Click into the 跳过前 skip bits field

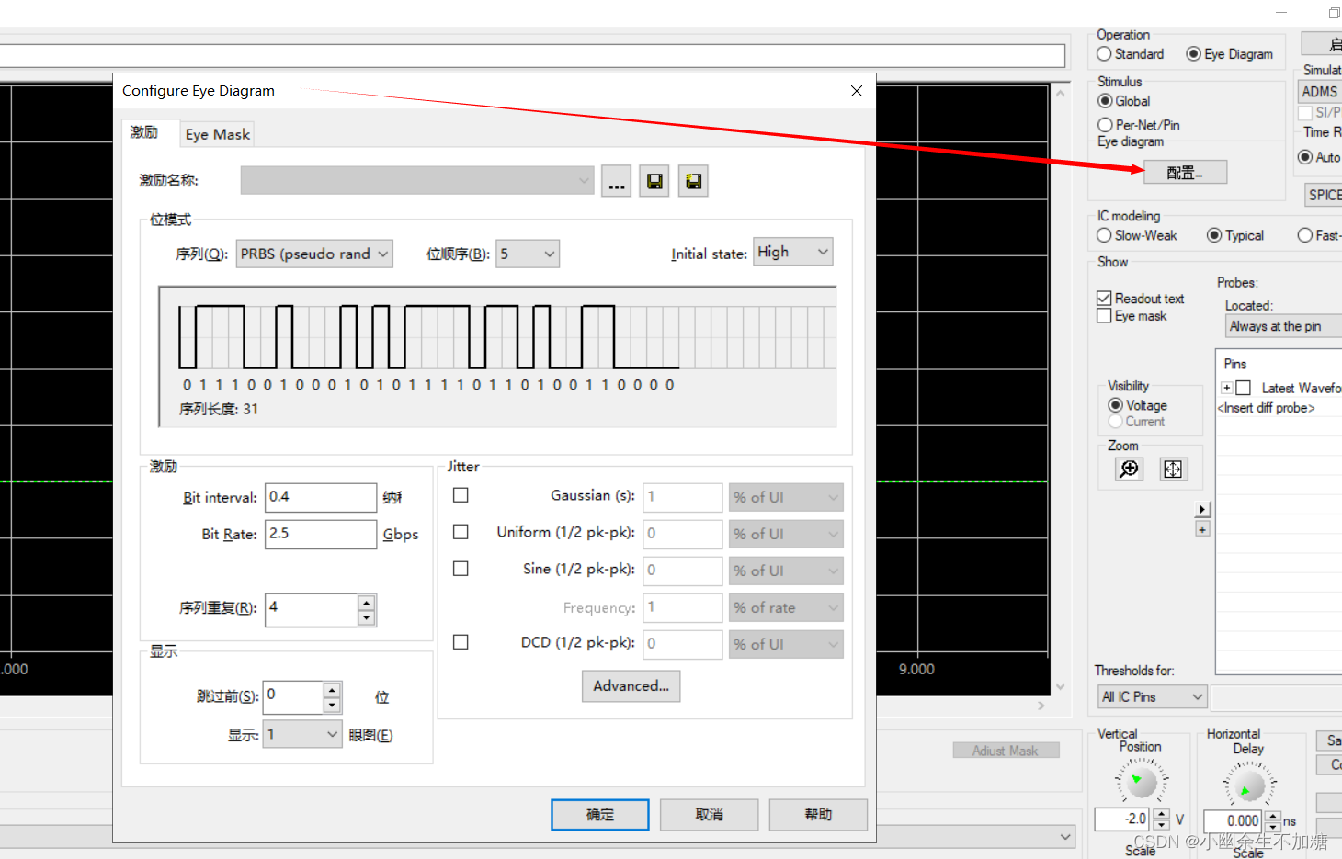tap(294, 697)
